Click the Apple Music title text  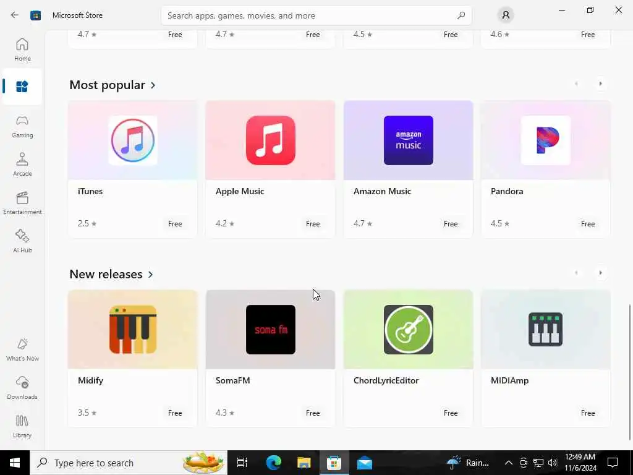(x=240, y=191)
